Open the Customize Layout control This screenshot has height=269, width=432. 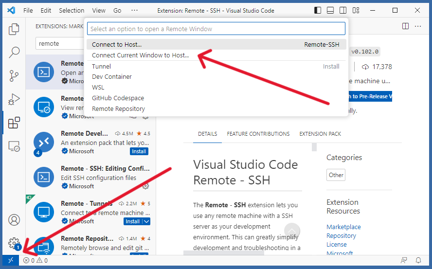(x=356, y=10)
